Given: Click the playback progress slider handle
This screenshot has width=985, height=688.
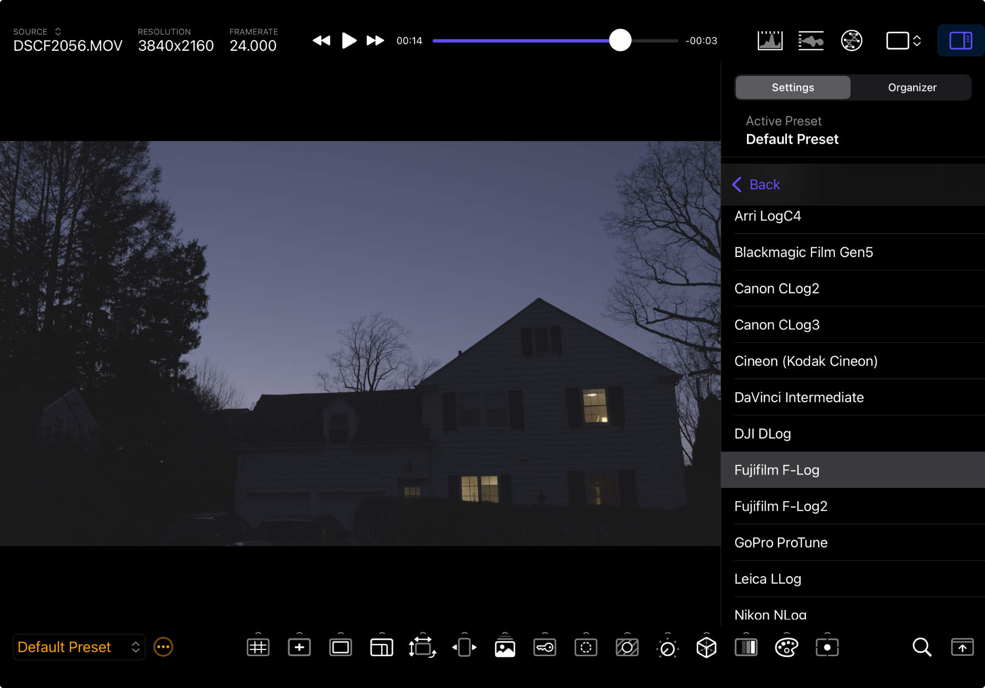Looking at the screenshot, I should click(x=620, y=41).
